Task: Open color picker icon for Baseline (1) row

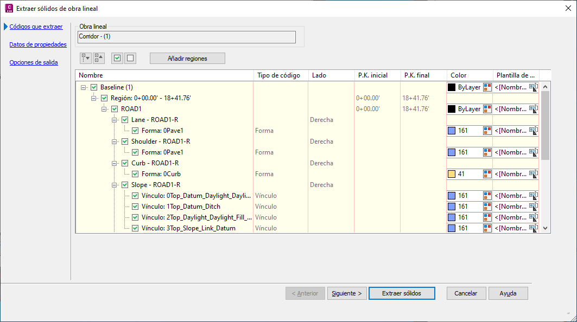Action: [x=487, y=87]
